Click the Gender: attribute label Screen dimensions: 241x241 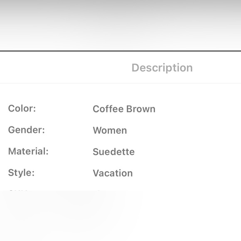tap(27, 130)
